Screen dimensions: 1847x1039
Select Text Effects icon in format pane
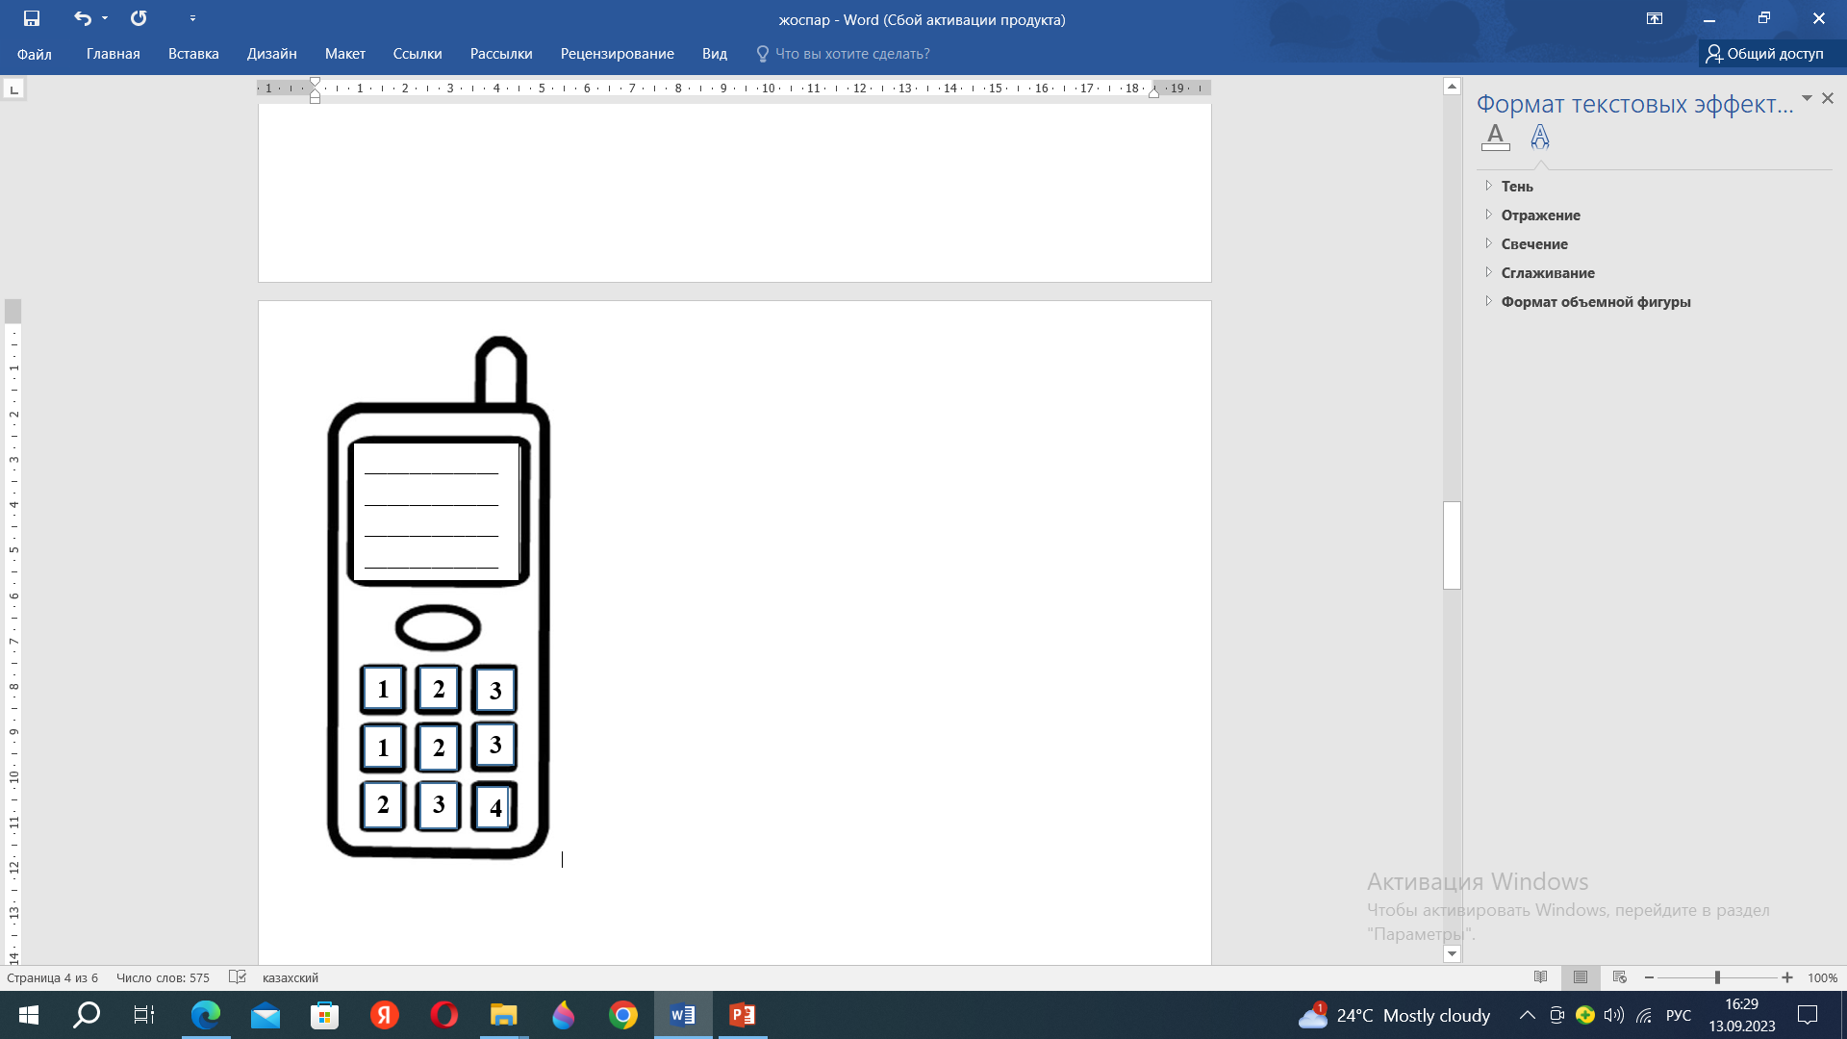coord(1540,138)
